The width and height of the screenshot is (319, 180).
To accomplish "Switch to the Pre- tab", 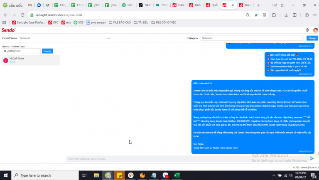I will click(128, 5).
